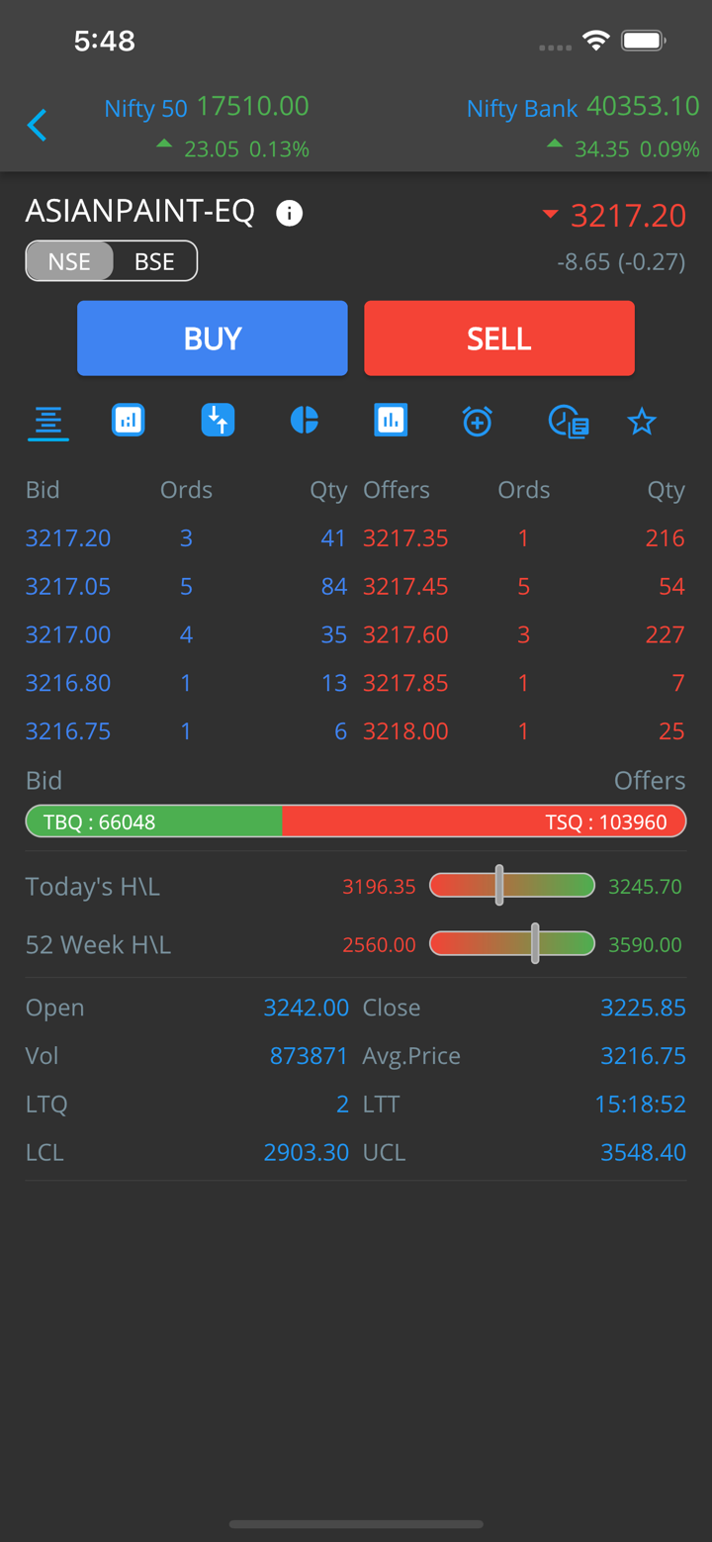Tap the back arrow at top left
Screen dimensions: 712x1542
point(38,126)
